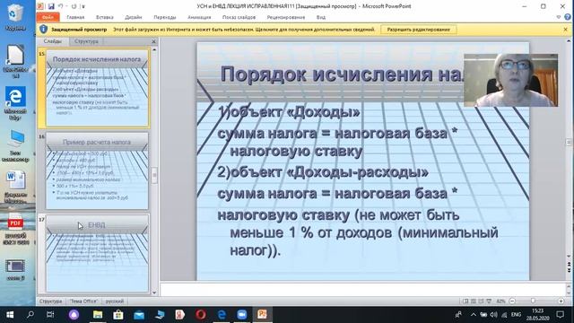Image resolution: width=574 pixels, height=323 pixels.
Task: Open the Рецензирование ribbon tab
Action: click(286, 17)
